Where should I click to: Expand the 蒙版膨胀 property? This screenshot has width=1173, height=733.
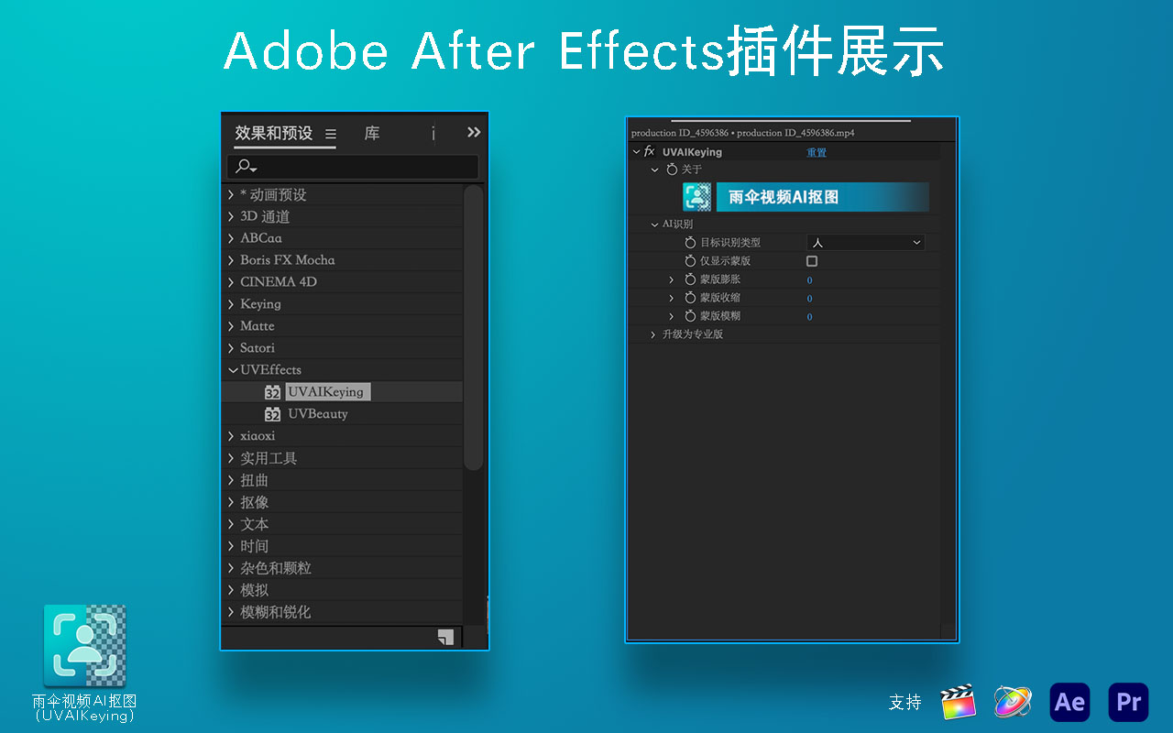(671, 279)
